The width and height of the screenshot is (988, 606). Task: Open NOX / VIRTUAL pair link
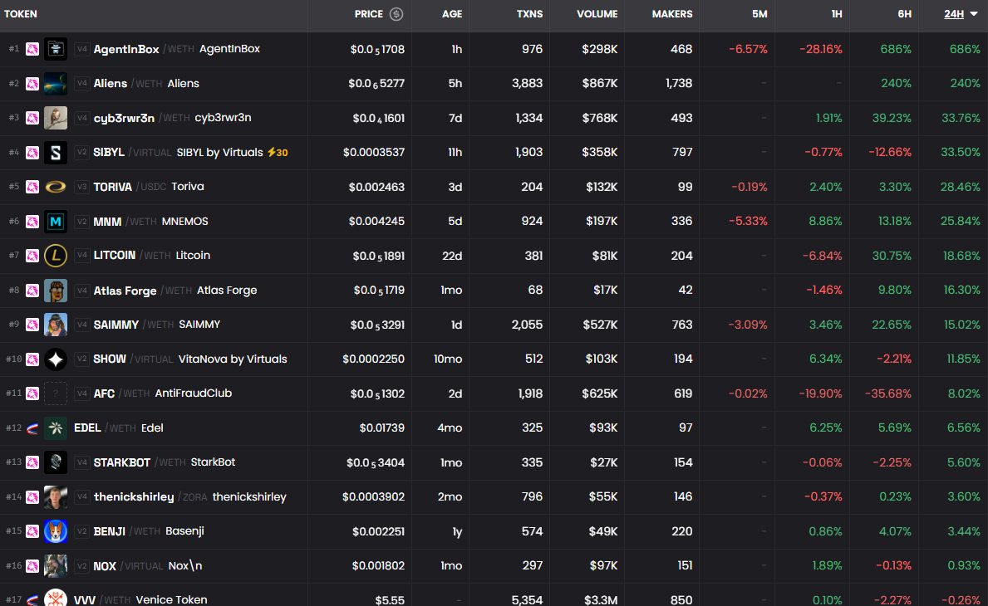click(147, 565)
